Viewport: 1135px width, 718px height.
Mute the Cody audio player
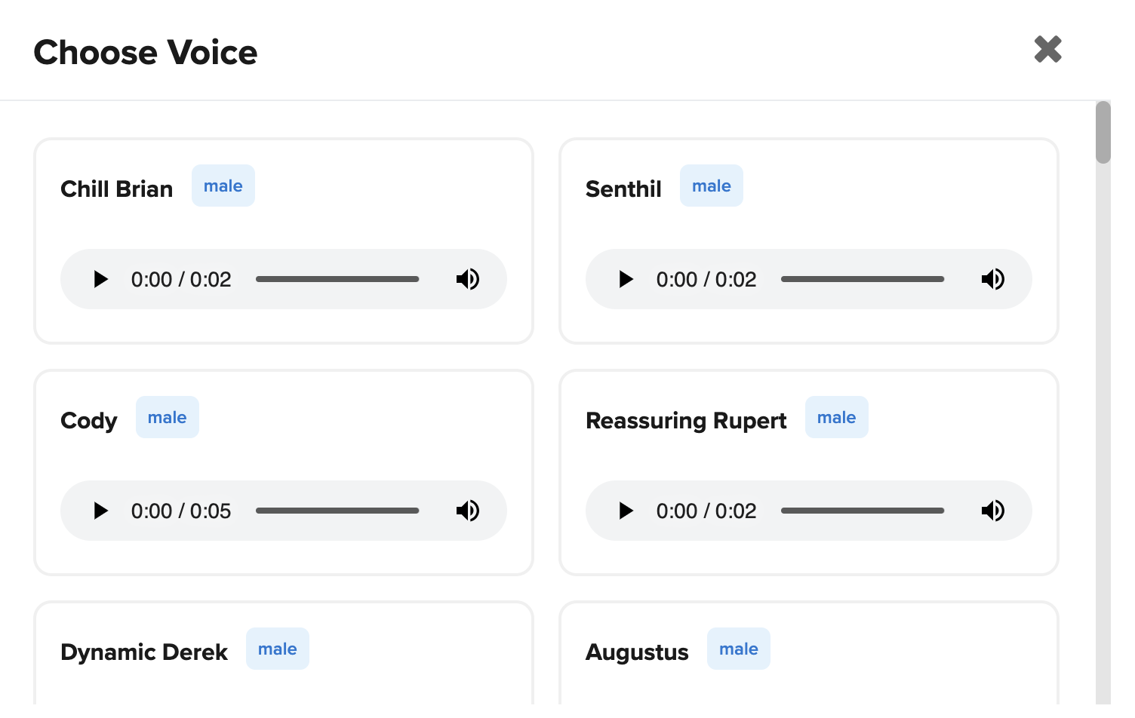click(x=468, y=511)
